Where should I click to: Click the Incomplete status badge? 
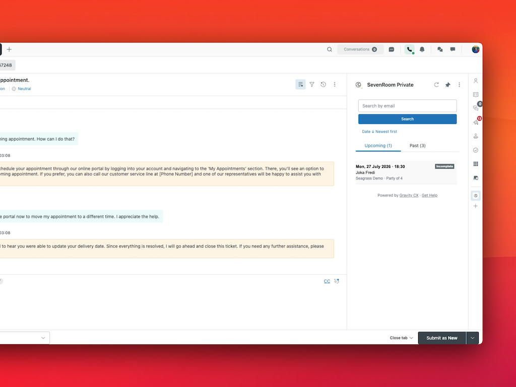pyautogui.click(x=444, y=166)
